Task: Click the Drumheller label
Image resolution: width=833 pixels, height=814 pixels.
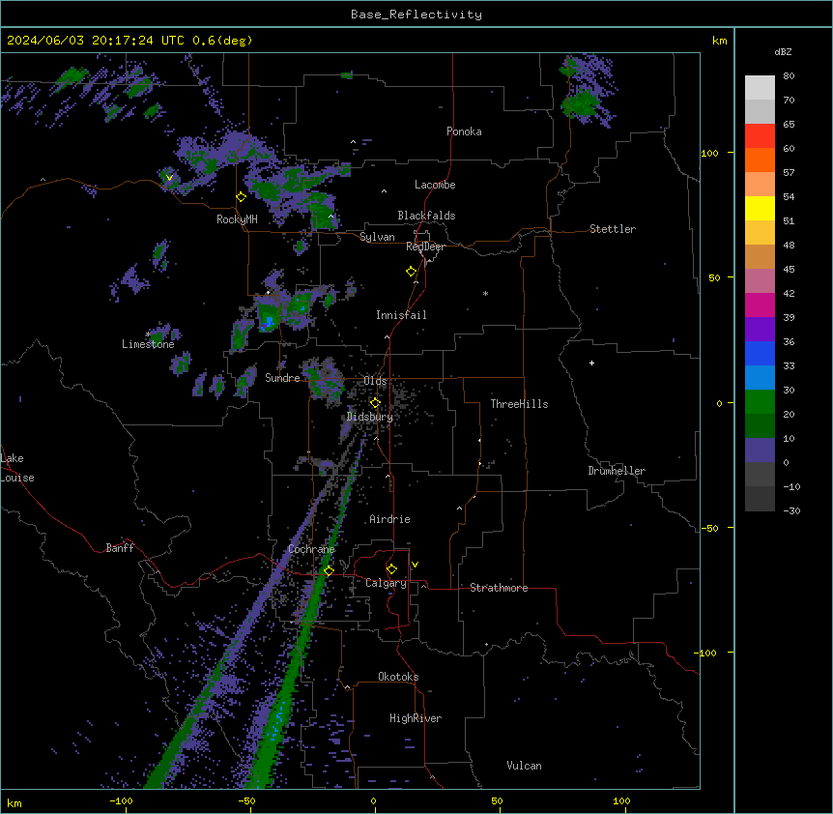Action: 617,471
